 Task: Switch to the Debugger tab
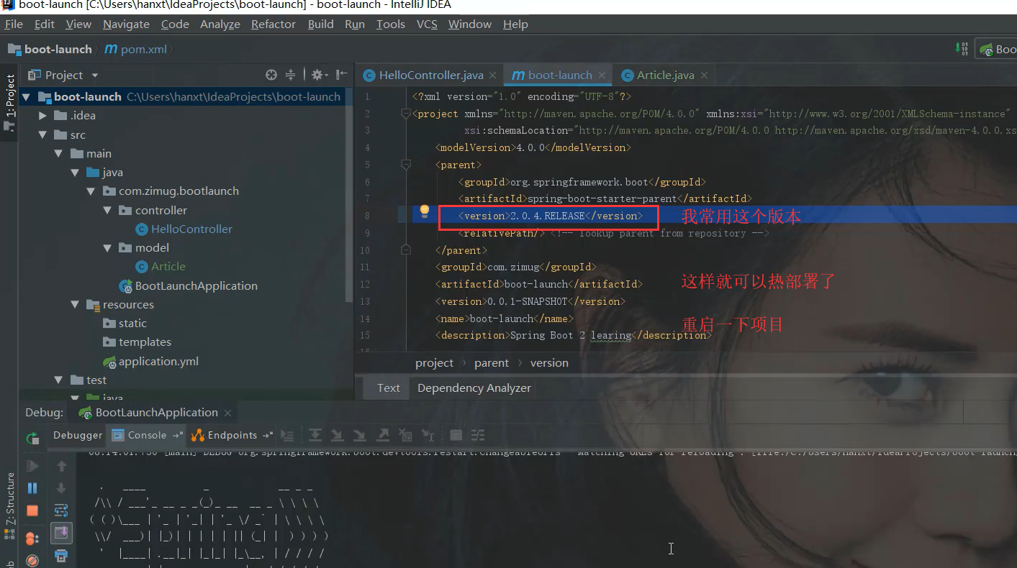78,435
